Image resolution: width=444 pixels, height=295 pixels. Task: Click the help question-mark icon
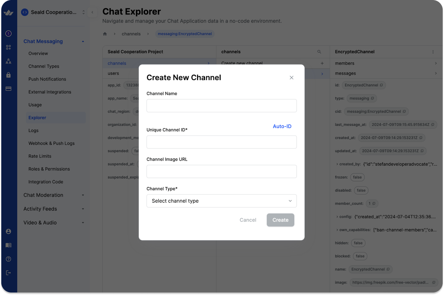[8, 259]
